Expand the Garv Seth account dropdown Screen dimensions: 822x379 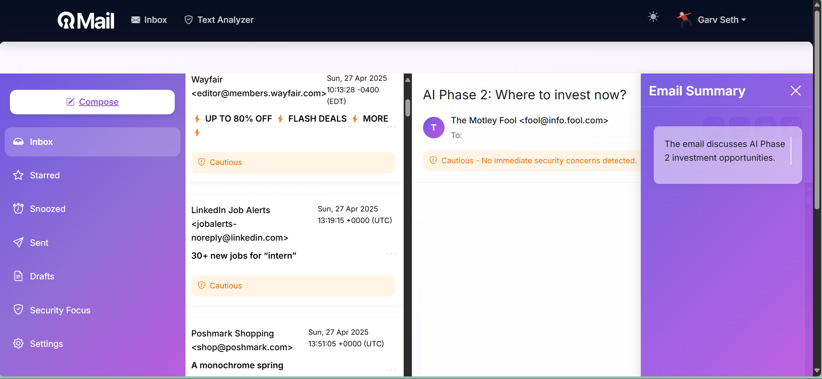point(722,20)
